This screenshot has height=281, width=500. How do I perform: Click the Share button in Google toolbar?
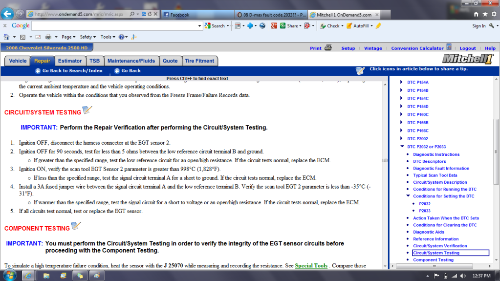pos(290,26)
